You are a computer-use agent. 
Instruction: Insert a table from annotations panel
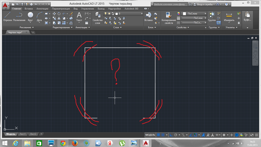[x=86, y=23]
